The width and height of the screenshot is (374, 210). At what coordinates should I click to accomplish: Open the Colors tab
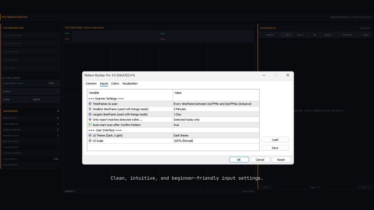pyautogui.click(x=115, y=84)
